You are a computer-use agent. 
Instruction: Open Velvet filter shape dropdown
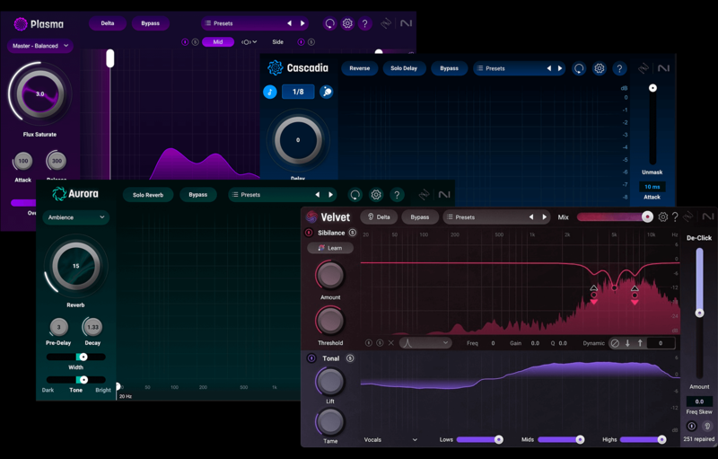[425, 342]
